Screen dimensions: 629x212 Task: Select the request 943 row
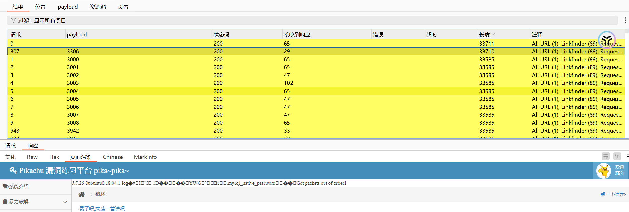click(15, 131)
